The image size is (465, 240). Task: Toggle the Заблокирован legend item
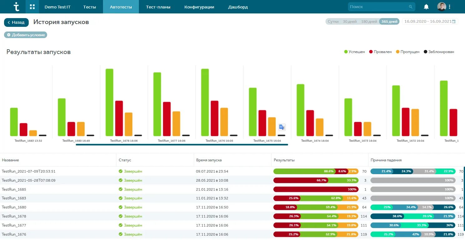(439, 52)
